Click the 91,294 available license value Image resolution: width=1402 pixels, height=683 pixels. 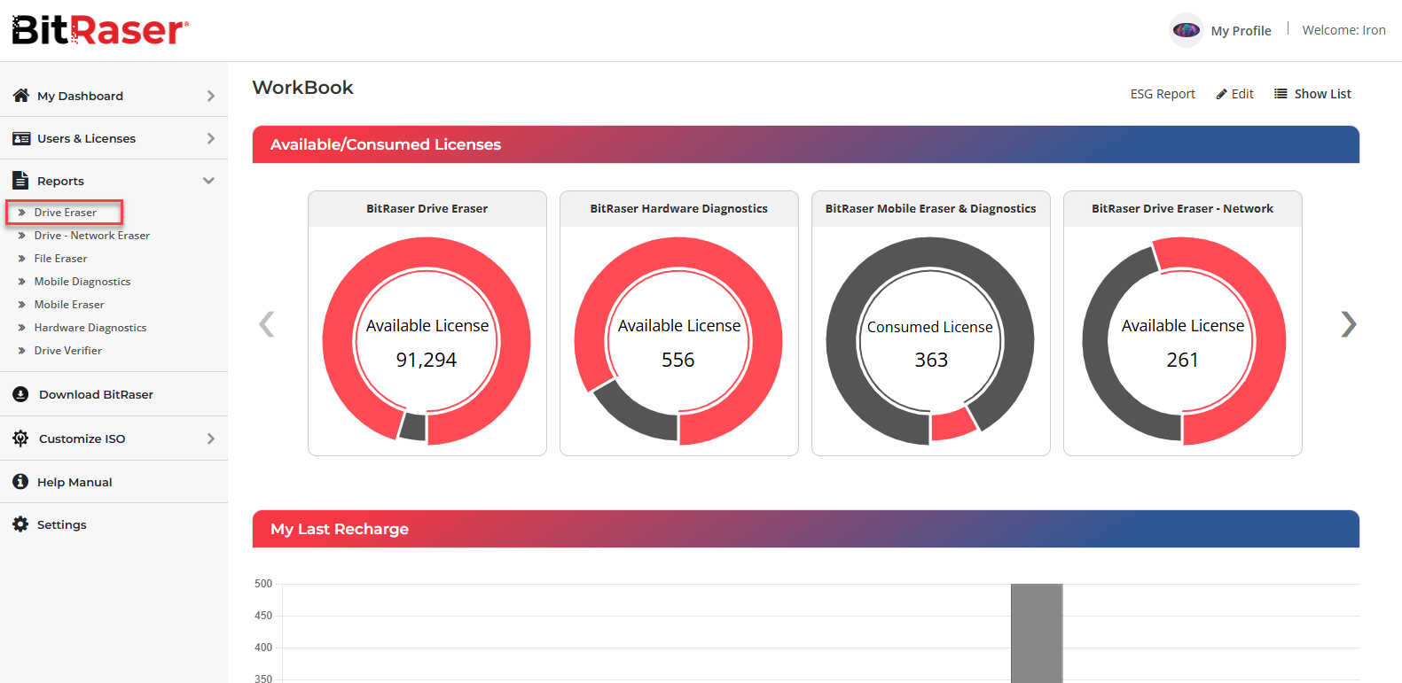(427, 360)
